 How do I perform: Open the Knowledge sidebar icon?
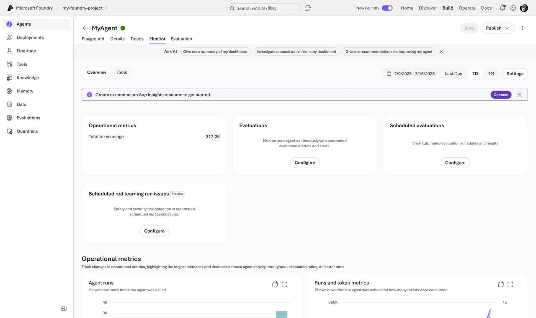[9, 78]
